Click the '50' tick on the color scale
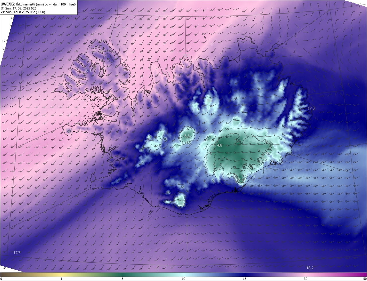The width and height of the screenshot is (367, 281). click(x=365, y=279)
